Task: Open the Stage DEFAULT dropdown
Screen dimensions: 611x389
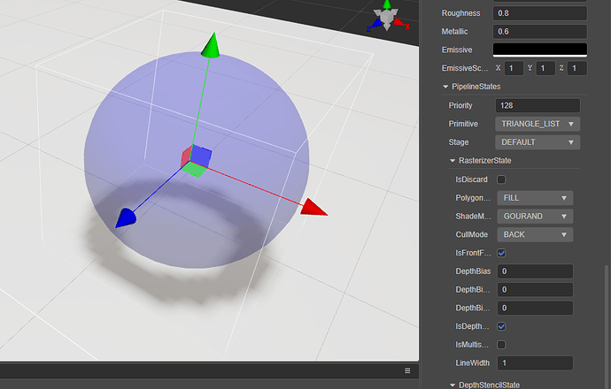Action: [x=538, y=142]
